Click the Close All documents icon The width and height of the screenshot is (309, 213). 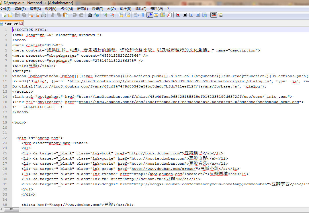coord(37,15)
